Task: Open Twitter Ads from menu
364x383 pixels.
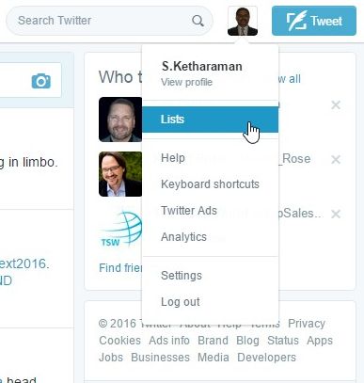Action: click(189, 211)
